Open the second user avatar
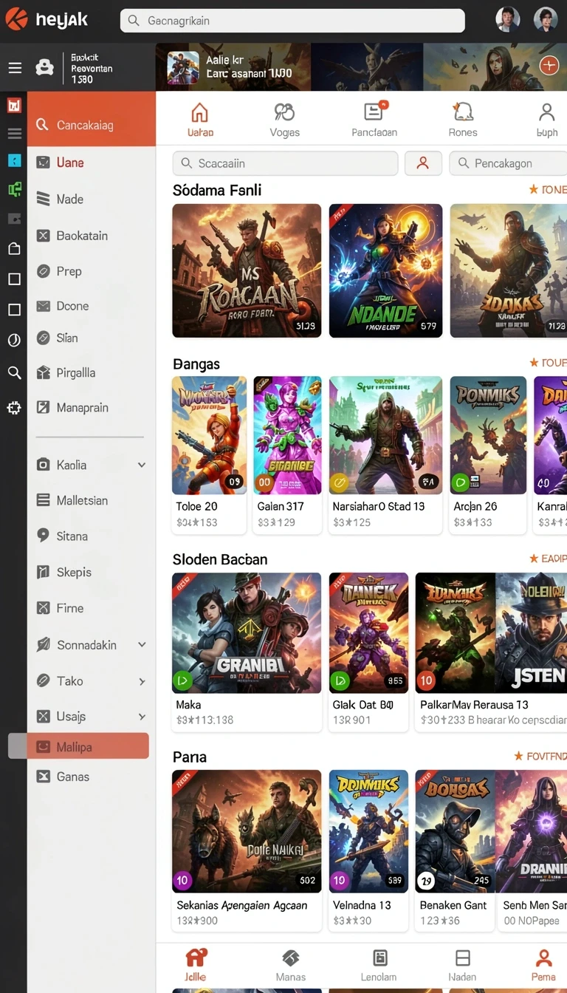The image size is (567, 993). pos(546,19)
